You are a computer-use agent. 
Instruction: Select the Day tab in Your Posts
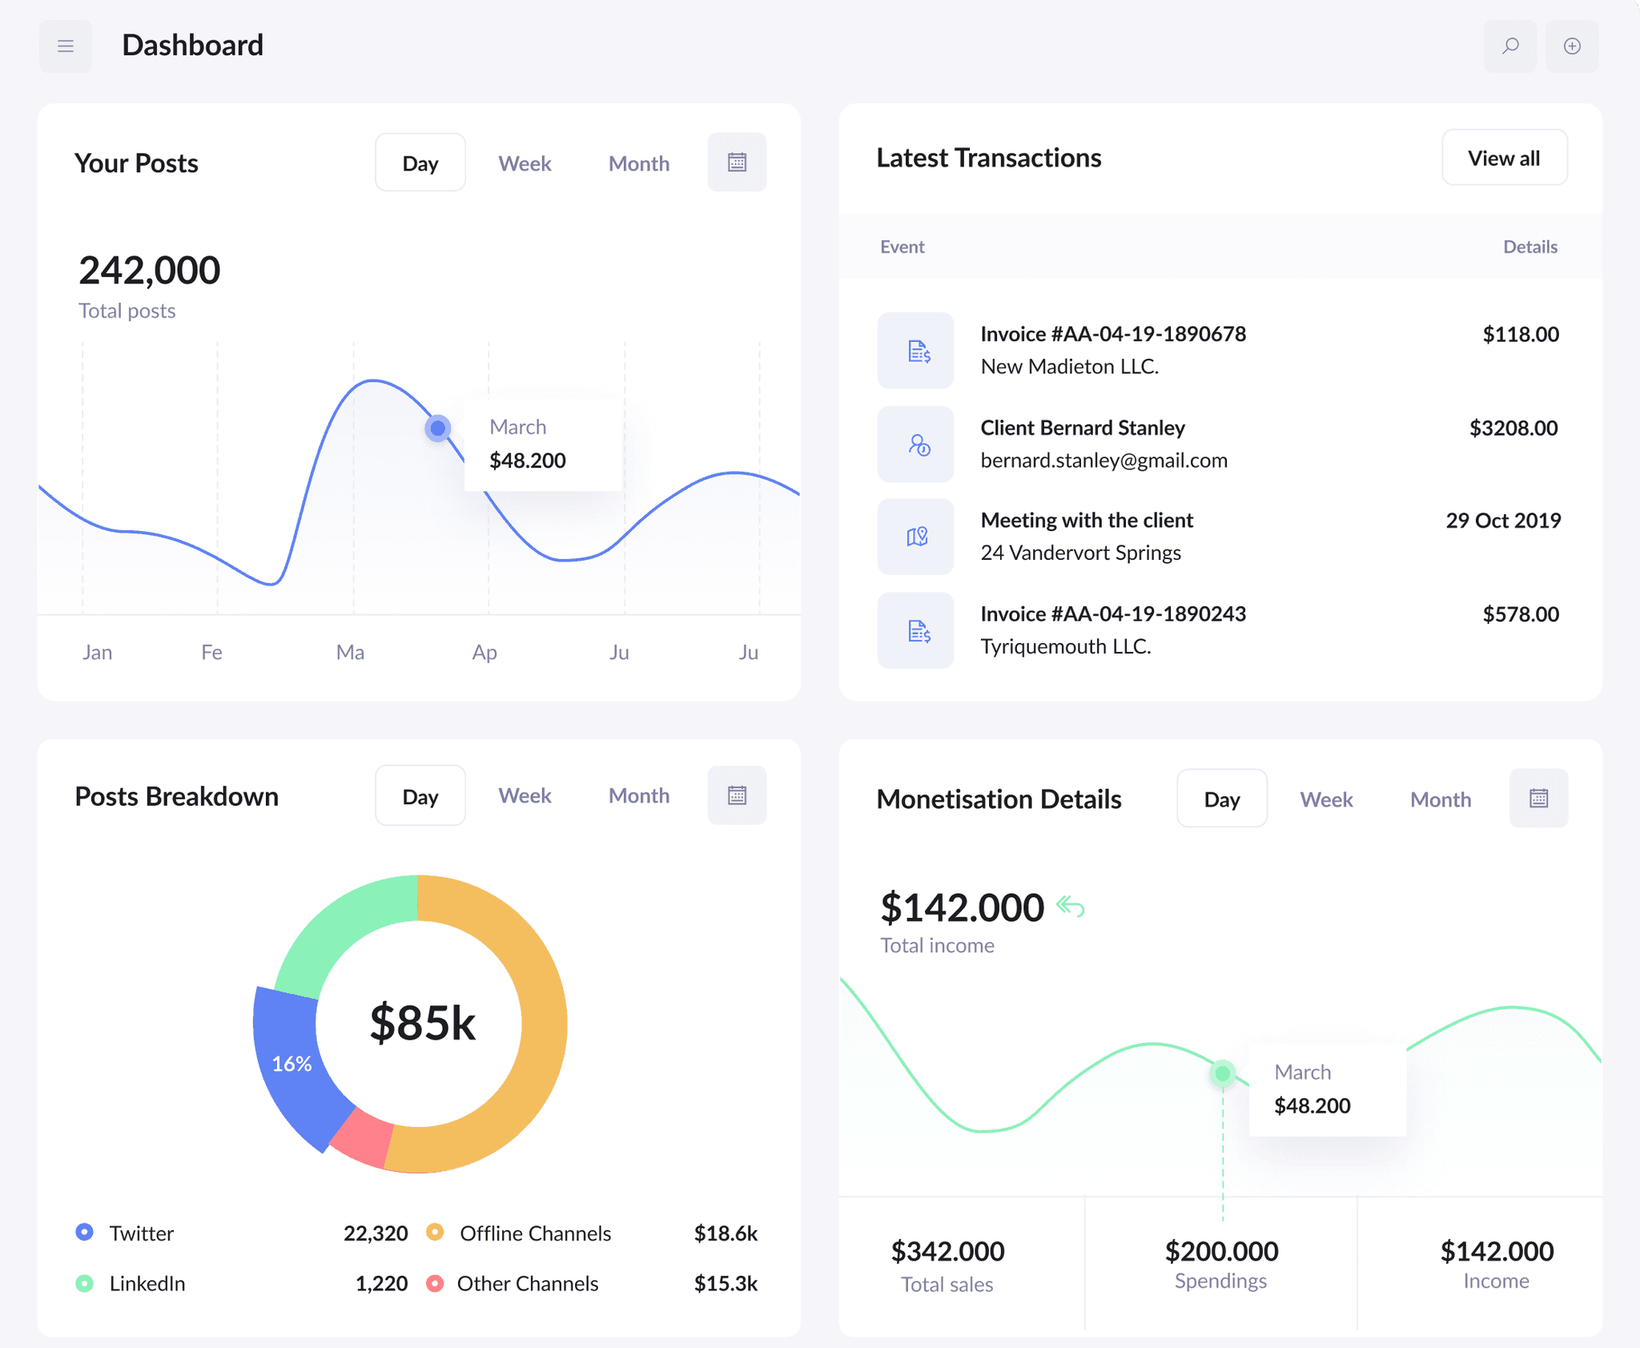click(420, 163)
